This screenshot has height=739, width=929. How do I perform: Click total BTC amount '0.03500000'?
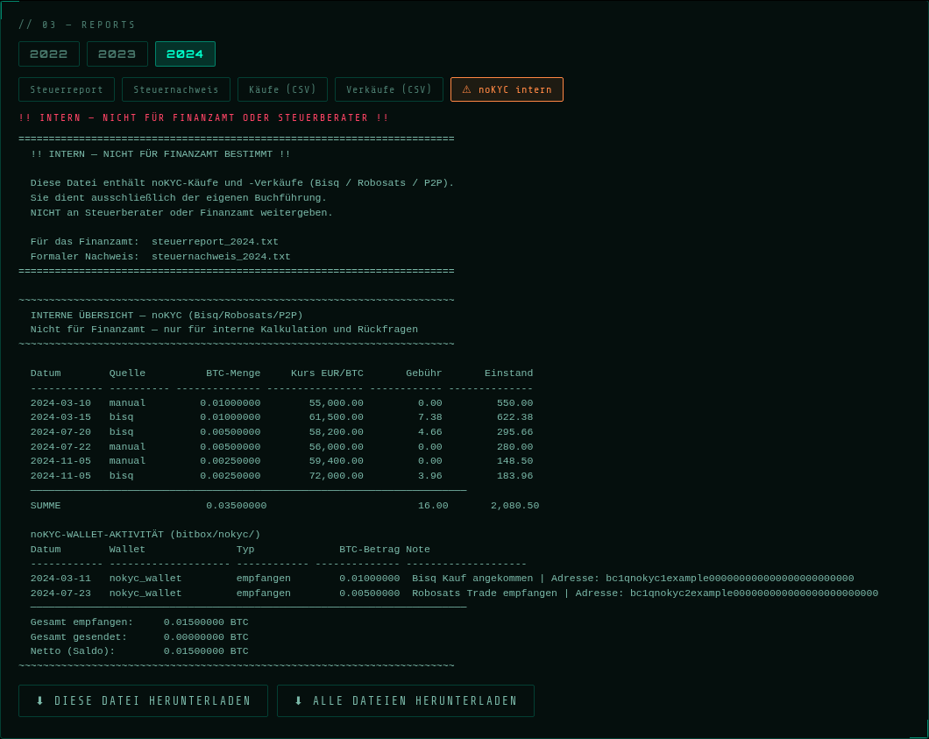click(x=236, y=506)
